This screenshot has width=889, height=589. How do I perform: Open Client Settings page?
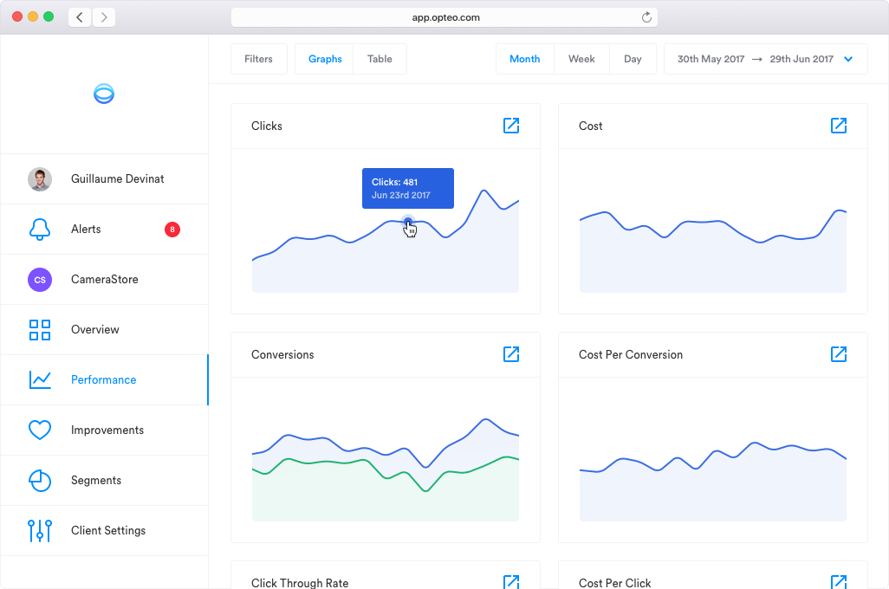tap(104, 531)
